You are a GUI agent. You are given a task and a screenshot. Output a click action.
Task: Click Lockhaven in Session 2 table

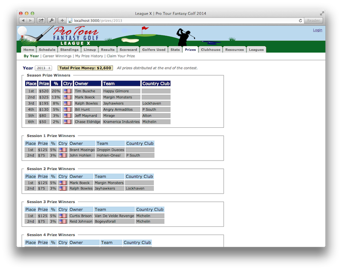(135, 188)
